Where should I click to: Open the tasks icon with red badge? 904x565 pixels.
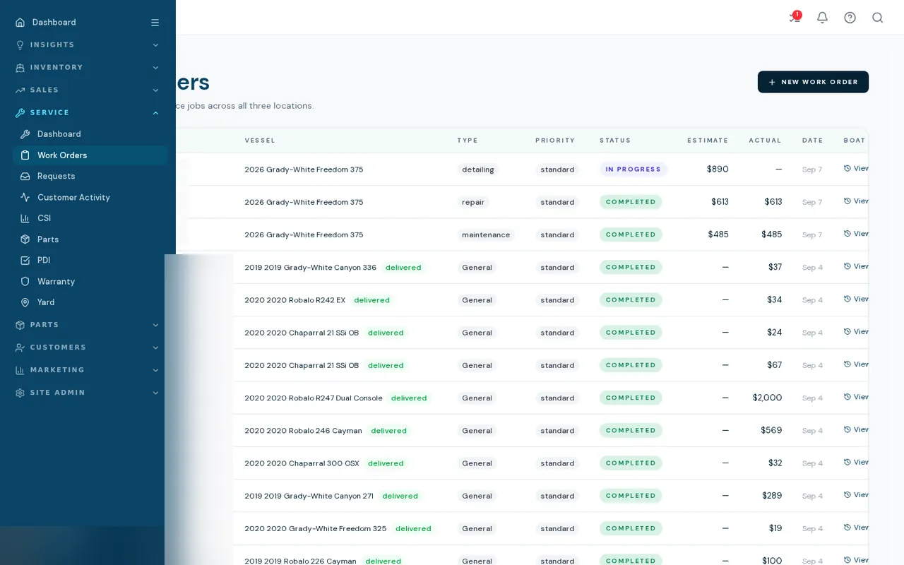[x=795, y=18]
